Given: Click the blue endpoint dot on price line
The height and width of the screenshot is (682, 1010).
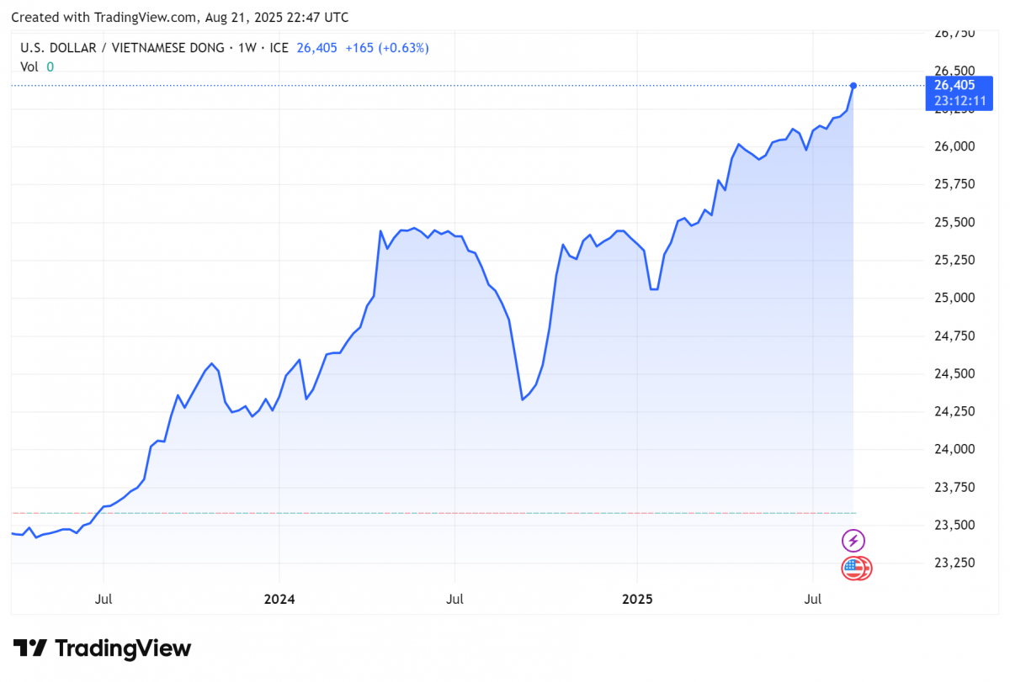Looking at the screenshot, I should pos(853,86).
